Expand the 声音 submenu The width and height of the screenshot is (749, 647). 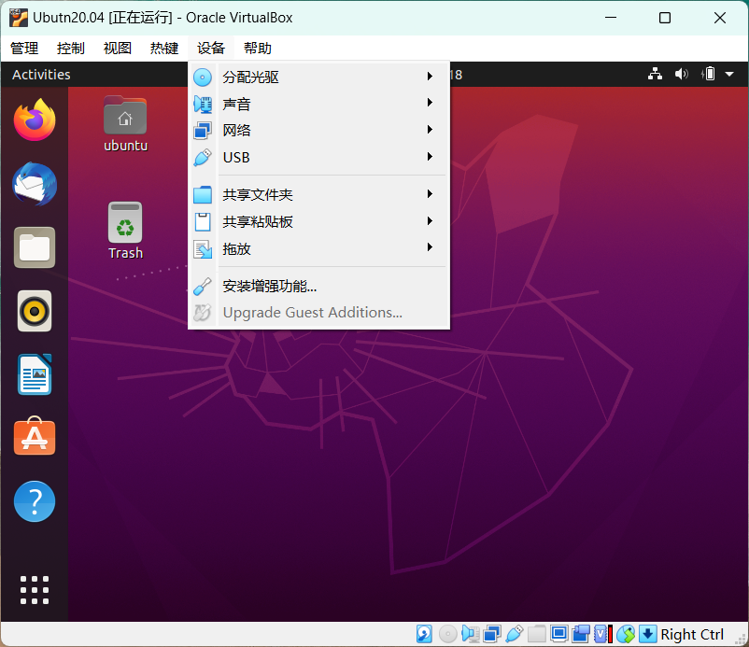pos(430,103)
